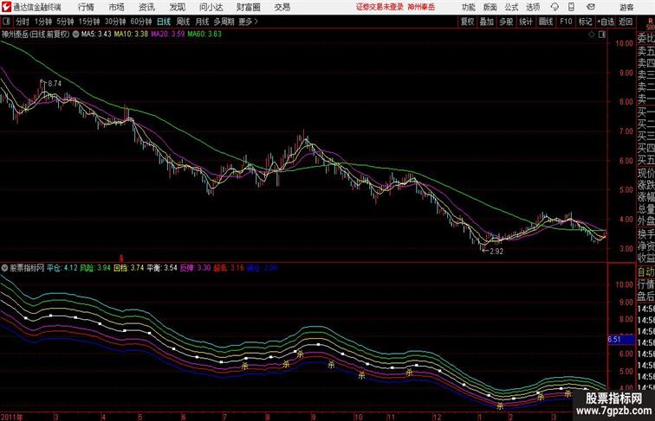Switch to the 5分钟 period tab
This screenshot has width=655, height=421.
coord(65,22)
